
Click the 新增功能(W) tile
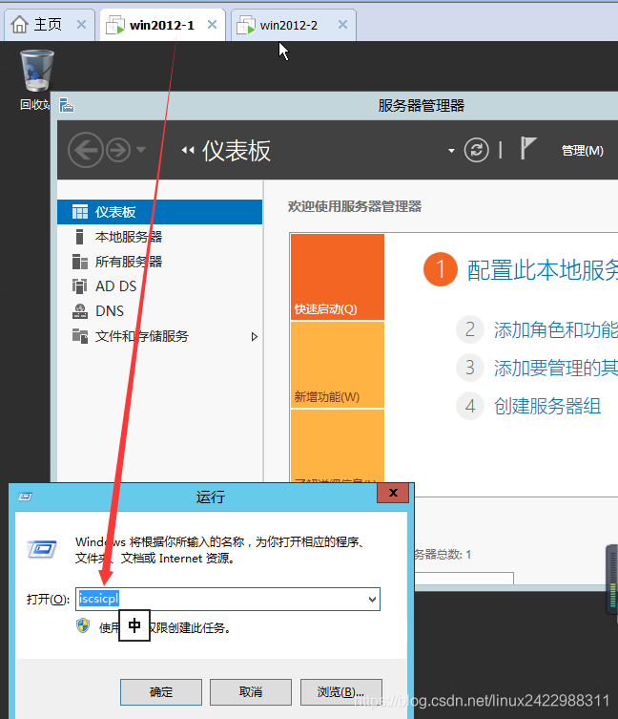coord(338,365)
